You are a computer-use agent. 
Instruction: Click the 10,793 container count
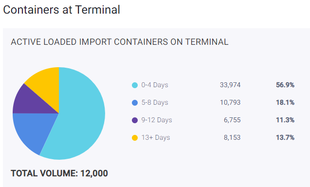pos(230,102)
